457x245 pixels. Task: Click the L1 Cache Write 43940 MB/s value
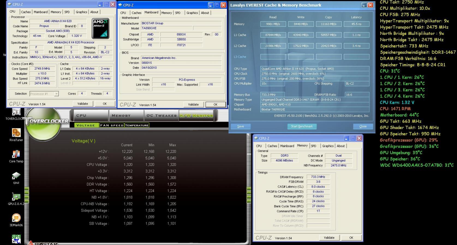[x=301, y=35]
